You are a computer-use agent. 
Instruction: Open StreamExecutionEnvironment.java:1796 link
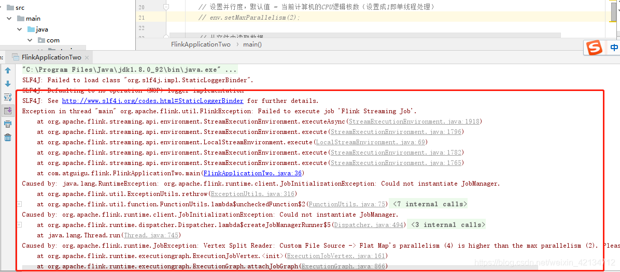pos(396,132)
